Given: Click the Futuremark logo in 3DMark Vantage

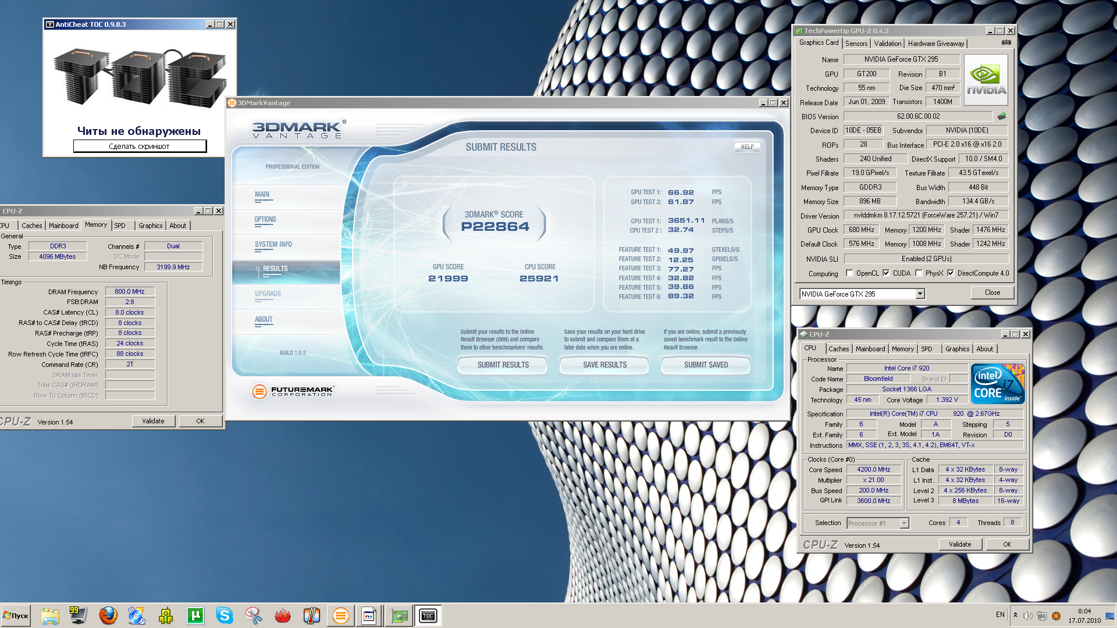Looking at the screenshot, I should point(293,391).
